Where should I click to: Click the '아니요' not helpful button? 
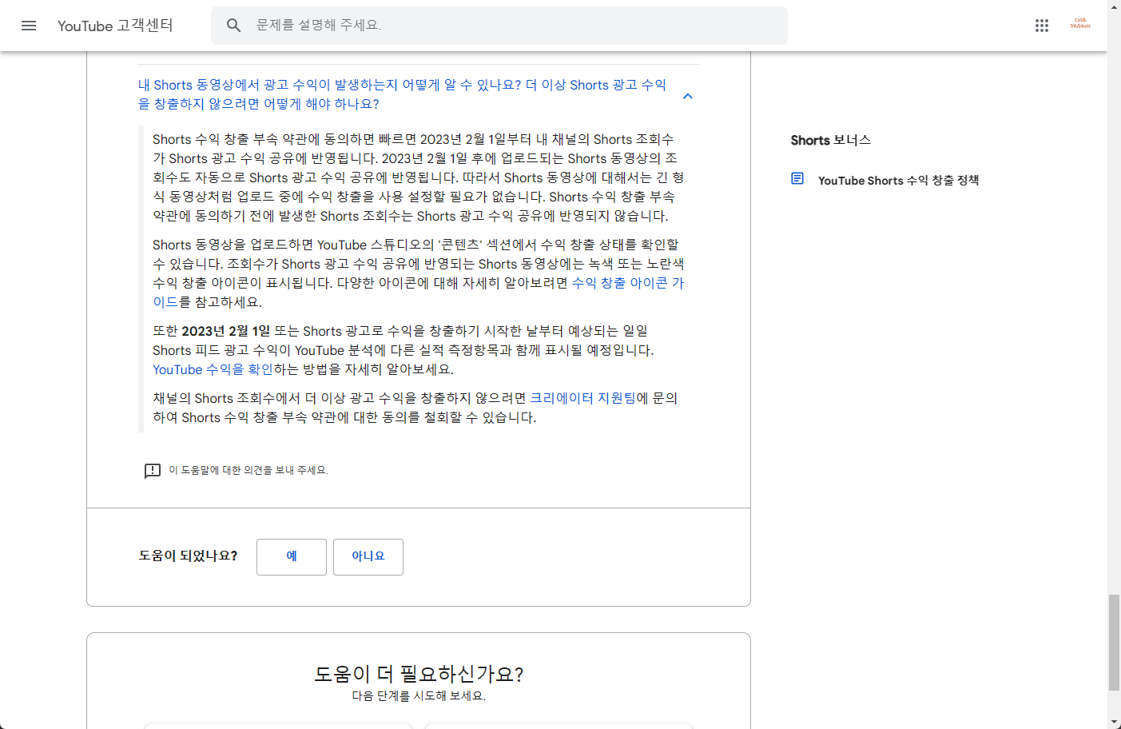pos(368,557)
